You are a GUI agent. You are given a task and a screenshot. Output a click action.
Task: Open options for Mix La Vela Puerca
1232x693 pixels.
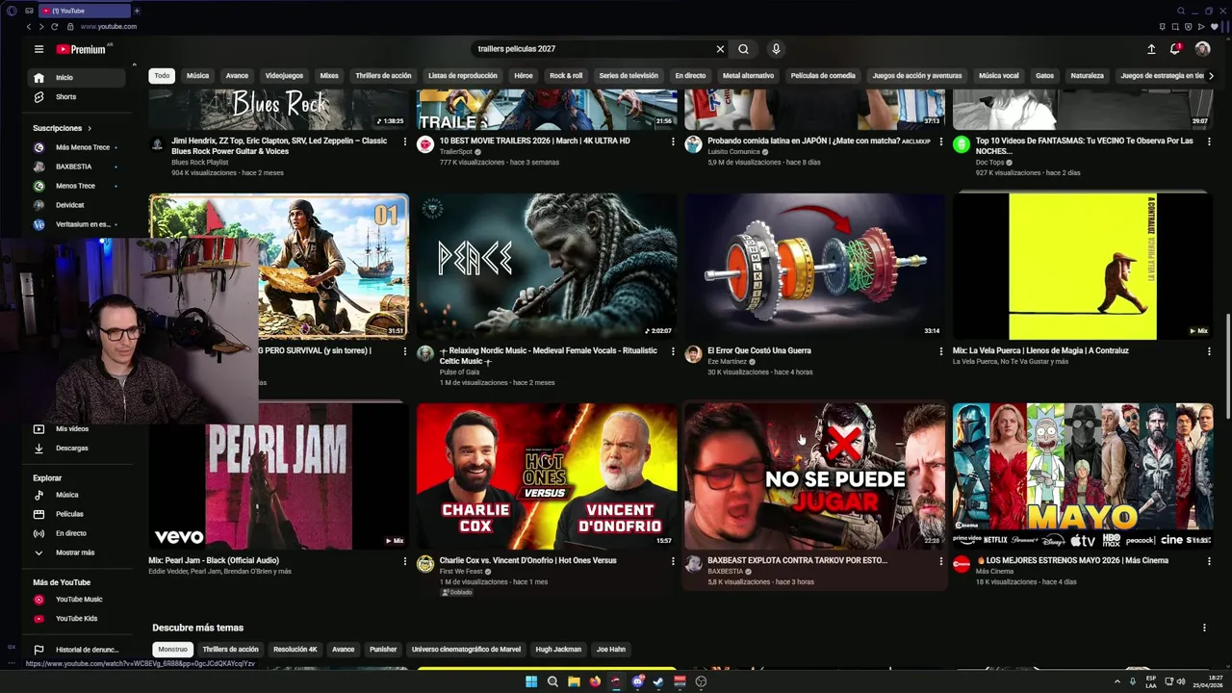point(1209,351)
